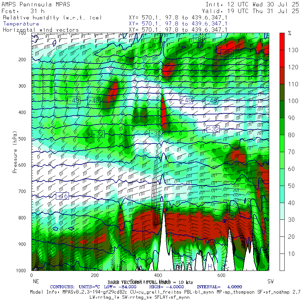The image size is (301, 301).
Task: Select 'Relative humidity (w.r.t. ice)' legend label
Action: (x=52, y=18)
